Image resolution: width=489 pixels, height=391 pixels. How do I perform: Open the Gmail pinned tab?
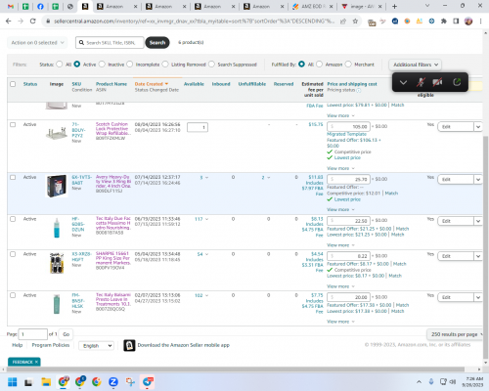pyautogui.click(x=11, y=6)
